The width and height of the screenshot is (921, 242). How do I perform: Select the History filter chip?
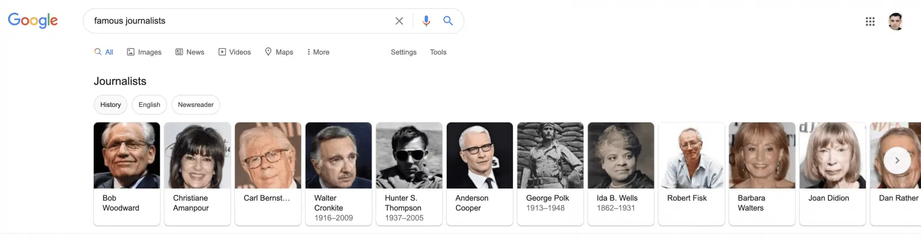click(111, 105)
